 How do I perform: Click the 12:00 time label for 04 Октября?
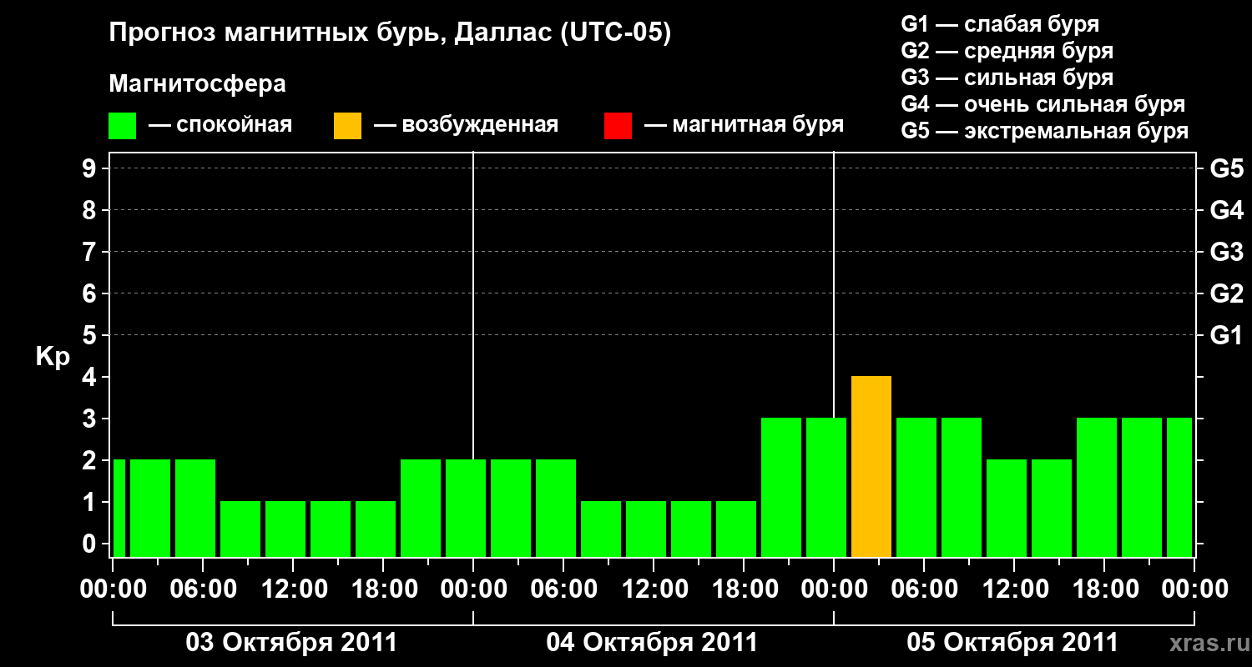tap(654, 589)
